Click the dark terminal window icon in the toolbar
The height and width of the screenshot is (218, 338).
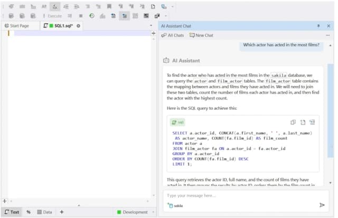coord(146,16)
